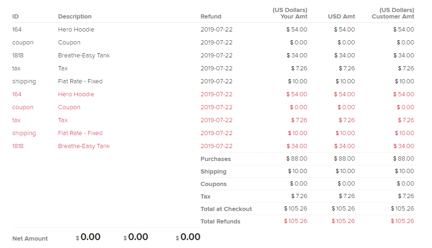The height and width of the screenshot is (248, 432).
Task: Click the Purchases summary label
Action: [x=216, y=159]
